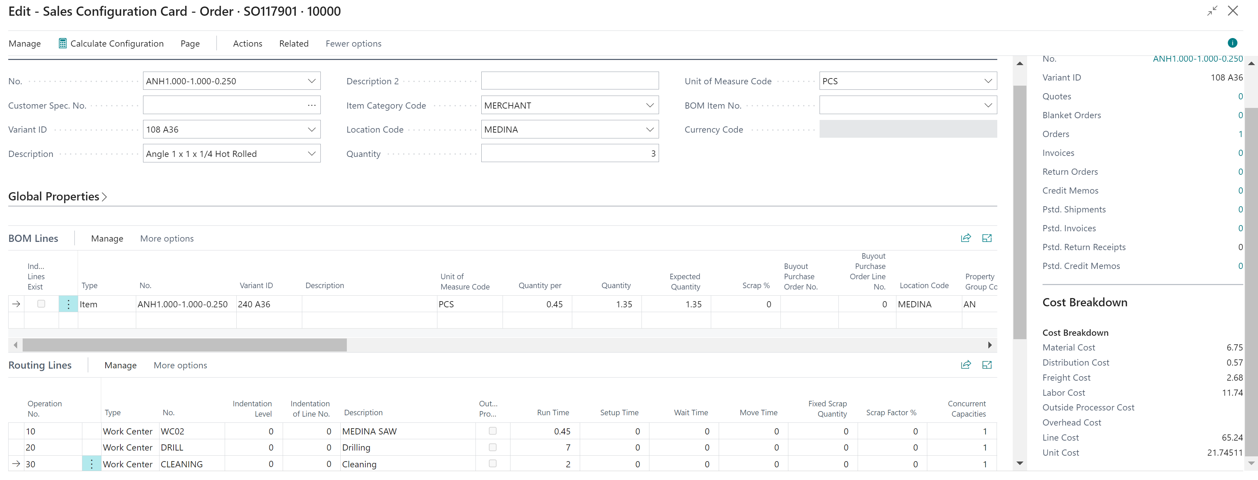Click the Related menu item

(x=293, y=43)
